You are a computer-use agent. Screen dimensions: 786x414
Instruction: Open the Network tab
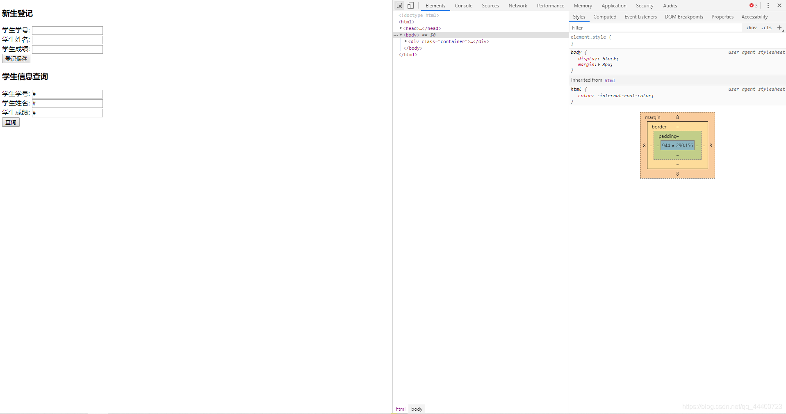tap(518, 6)
